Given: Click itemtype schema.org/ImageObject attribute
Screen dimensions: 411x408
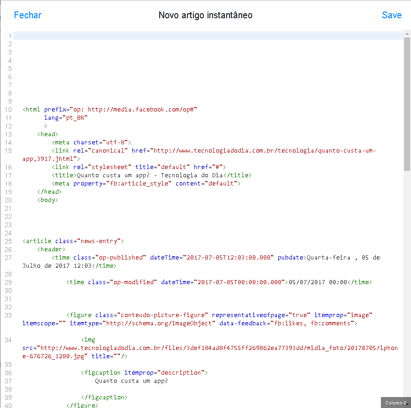Looking at the screenshot, I should point(142,323).
